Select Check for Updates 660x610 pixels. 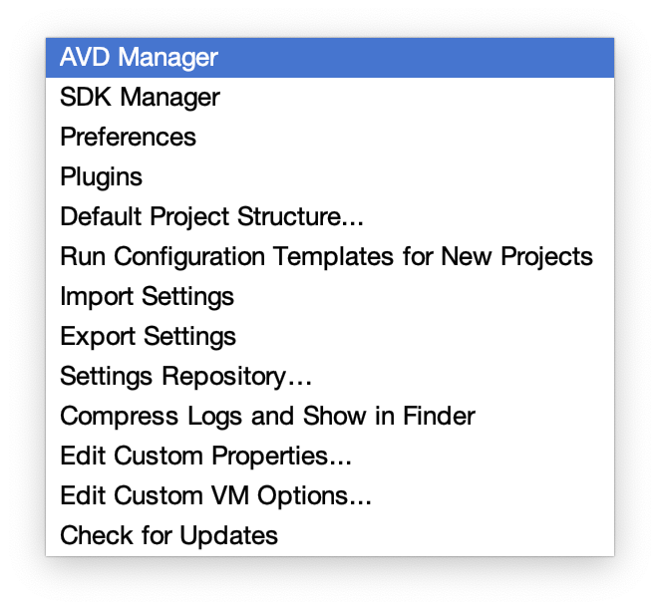click(x=168, y=535)
